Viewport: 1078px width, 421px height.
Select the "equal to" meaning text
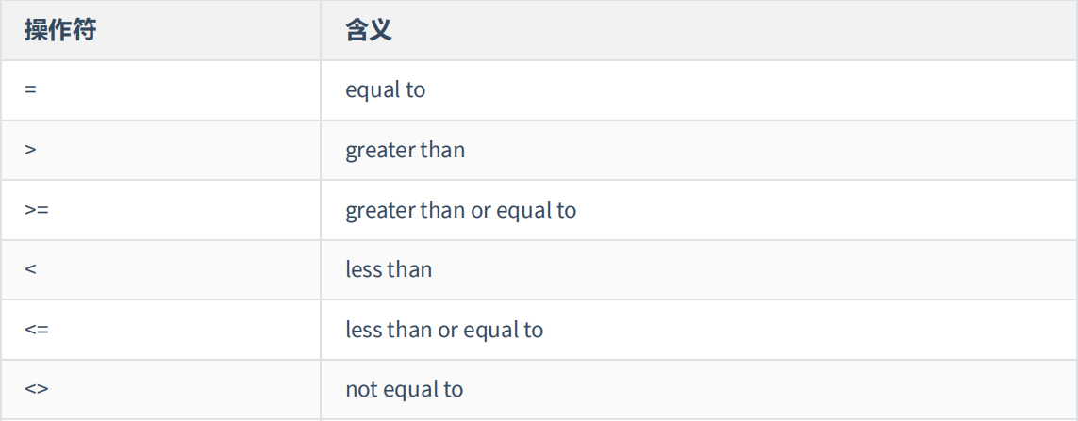[x=386, y=90]
